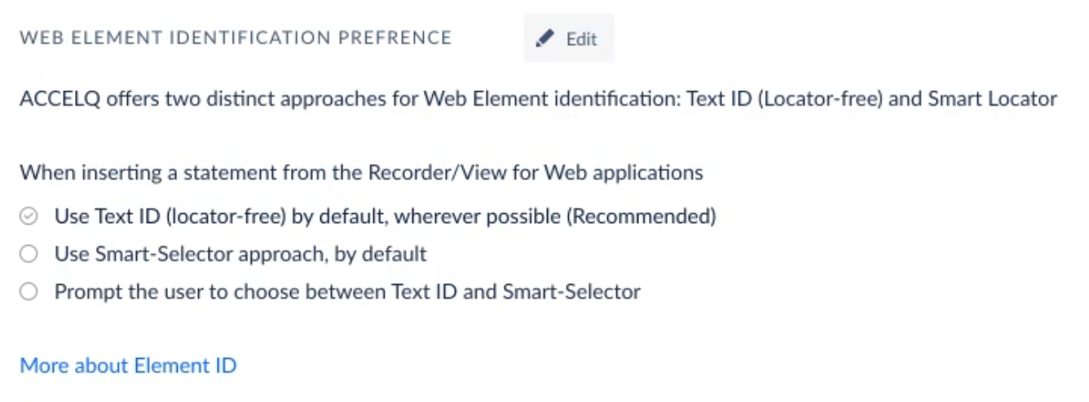Click the 'When inserting a statement' instruction line

click(x=361, y=173)
